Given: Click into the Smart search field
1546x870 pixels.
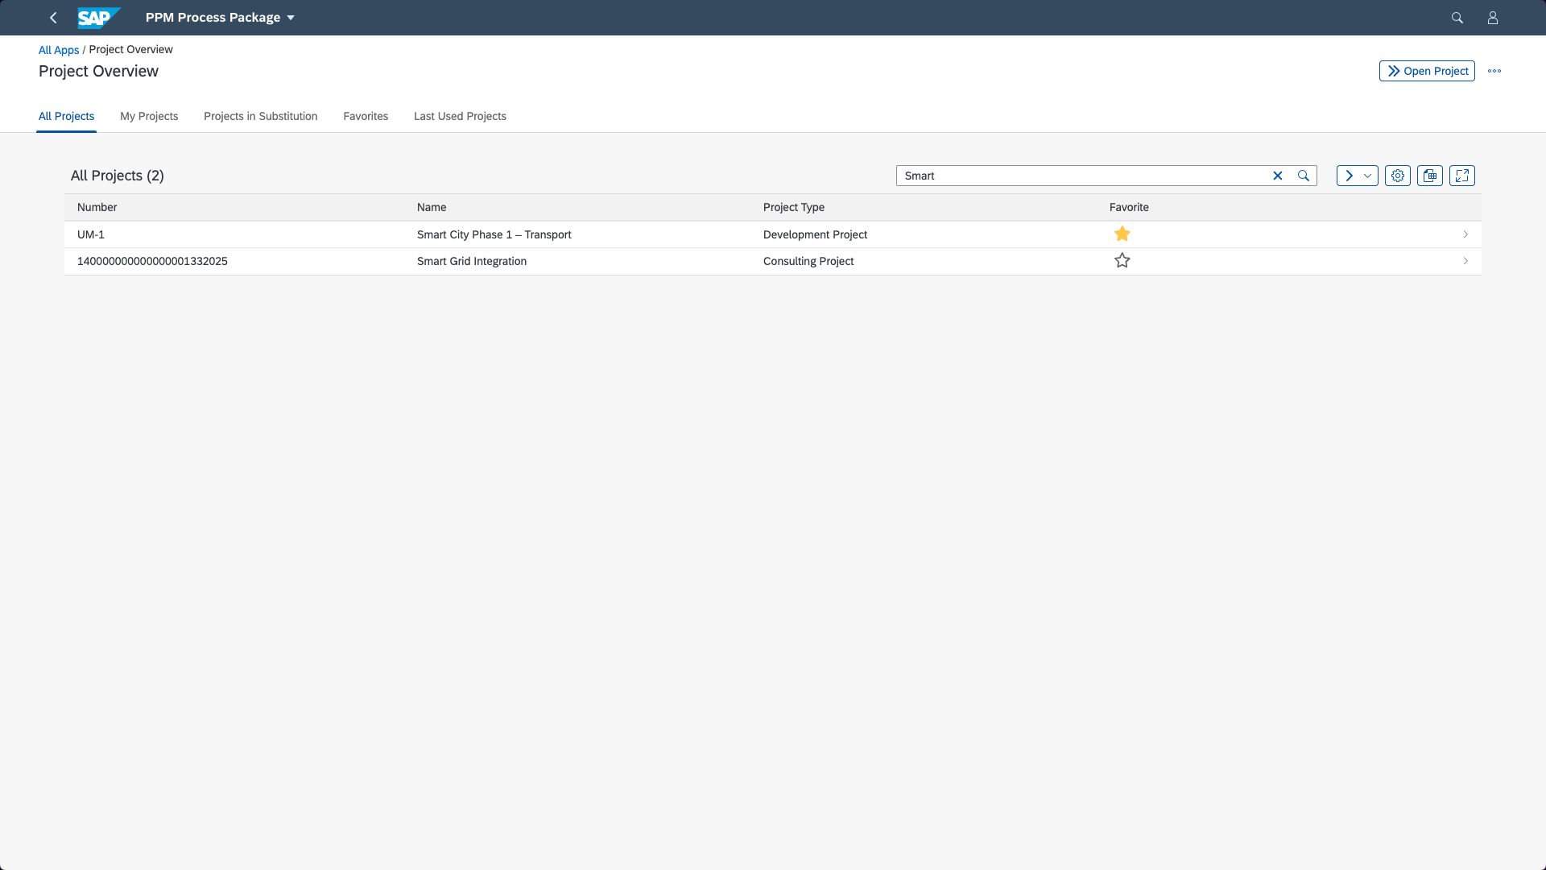Looking at the screenshot, I should [1079, 176].
